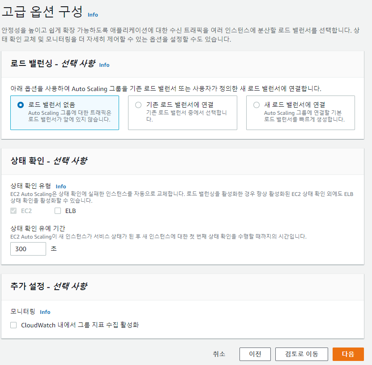Open Info link next to 모니터링
Screen dimensions: 372x365
tap(45, 312)
